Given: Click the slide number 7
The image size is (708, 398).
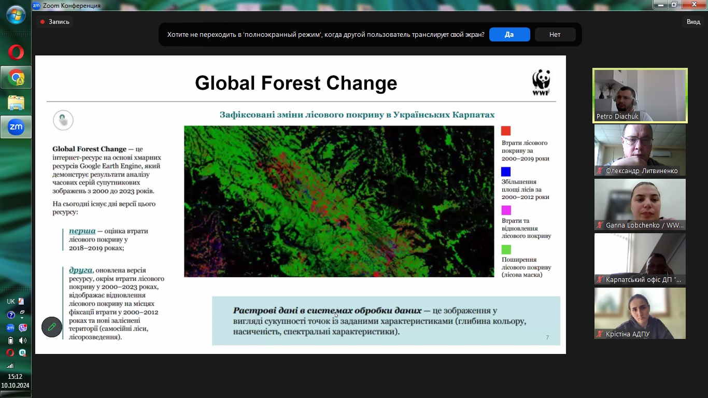Looking at the screenshot, I should pos(547,338).
